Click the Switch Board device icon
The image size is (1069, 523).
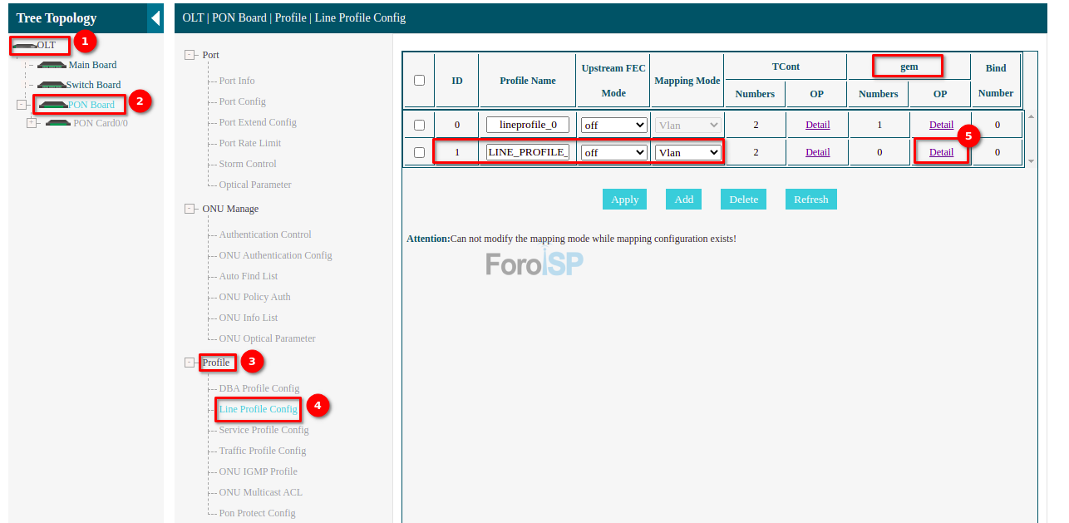click(52, 85)
